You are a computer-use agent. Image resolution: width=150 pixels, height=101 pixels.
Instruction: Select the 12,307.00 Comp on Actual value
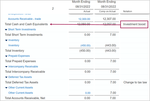click(109, 19)
